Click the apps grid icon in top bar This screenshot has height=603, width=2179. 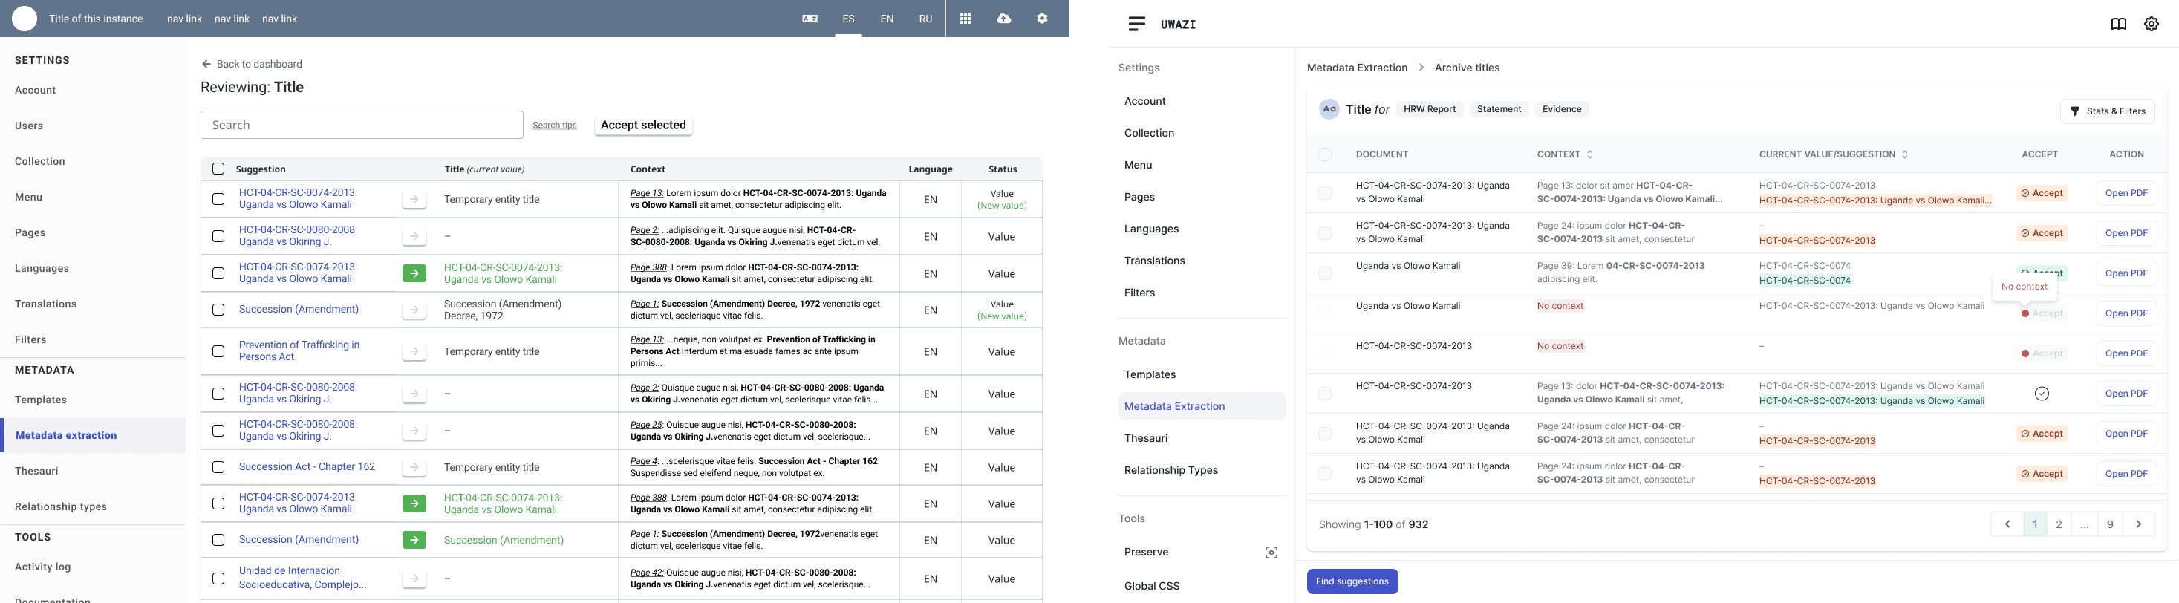coord(964,19)
